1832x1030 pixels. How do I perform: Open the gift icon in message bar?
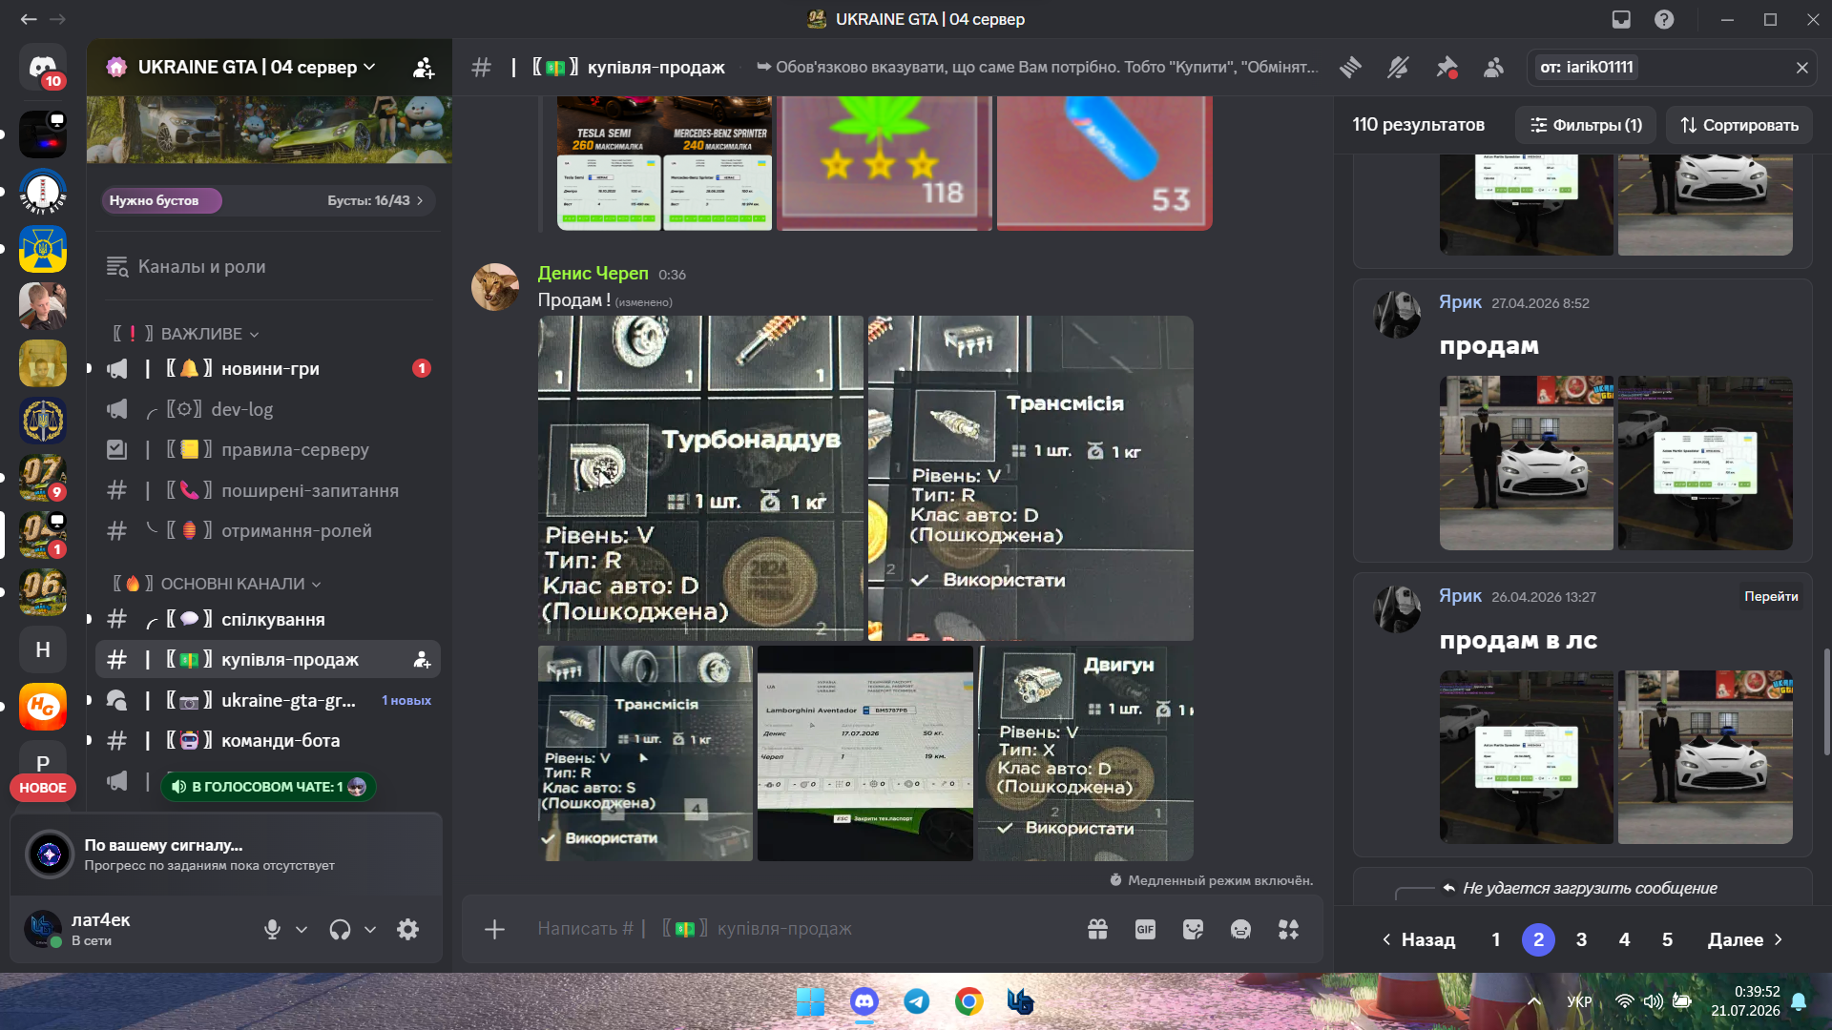[x=1097, y=930]
